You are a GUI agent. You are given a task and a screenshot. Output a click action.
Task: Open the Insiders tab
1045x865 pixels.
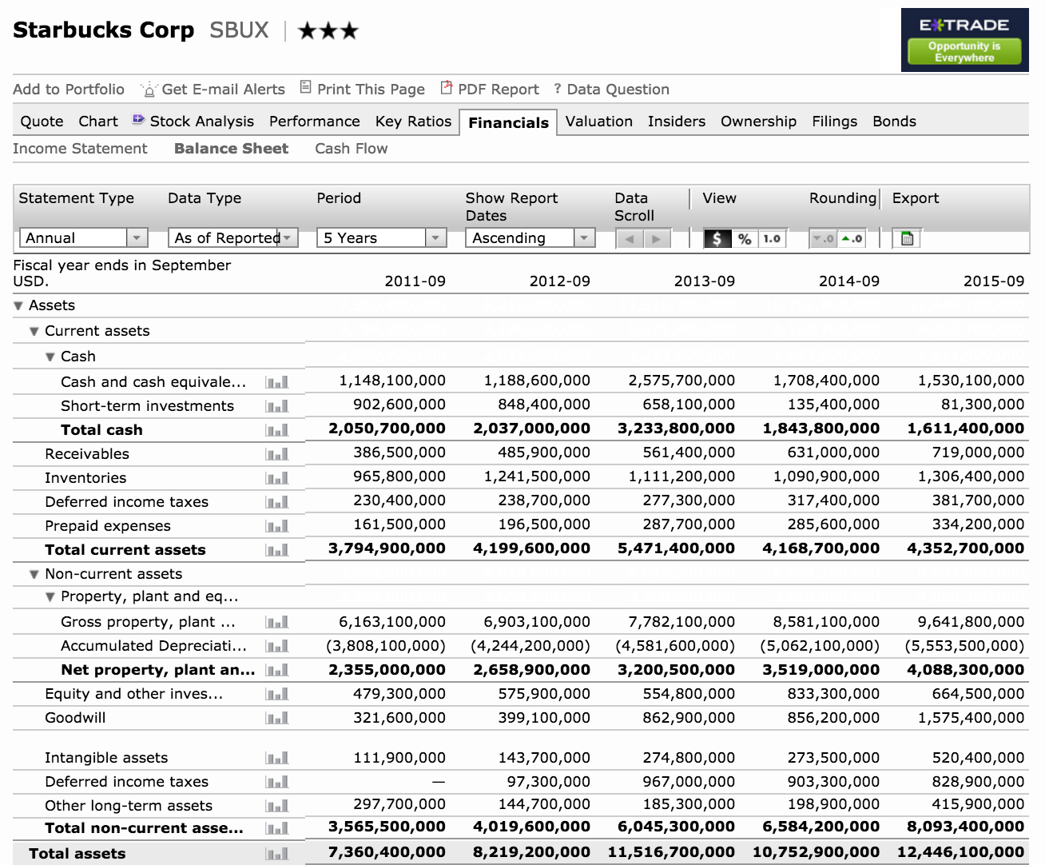click(677, 122)
